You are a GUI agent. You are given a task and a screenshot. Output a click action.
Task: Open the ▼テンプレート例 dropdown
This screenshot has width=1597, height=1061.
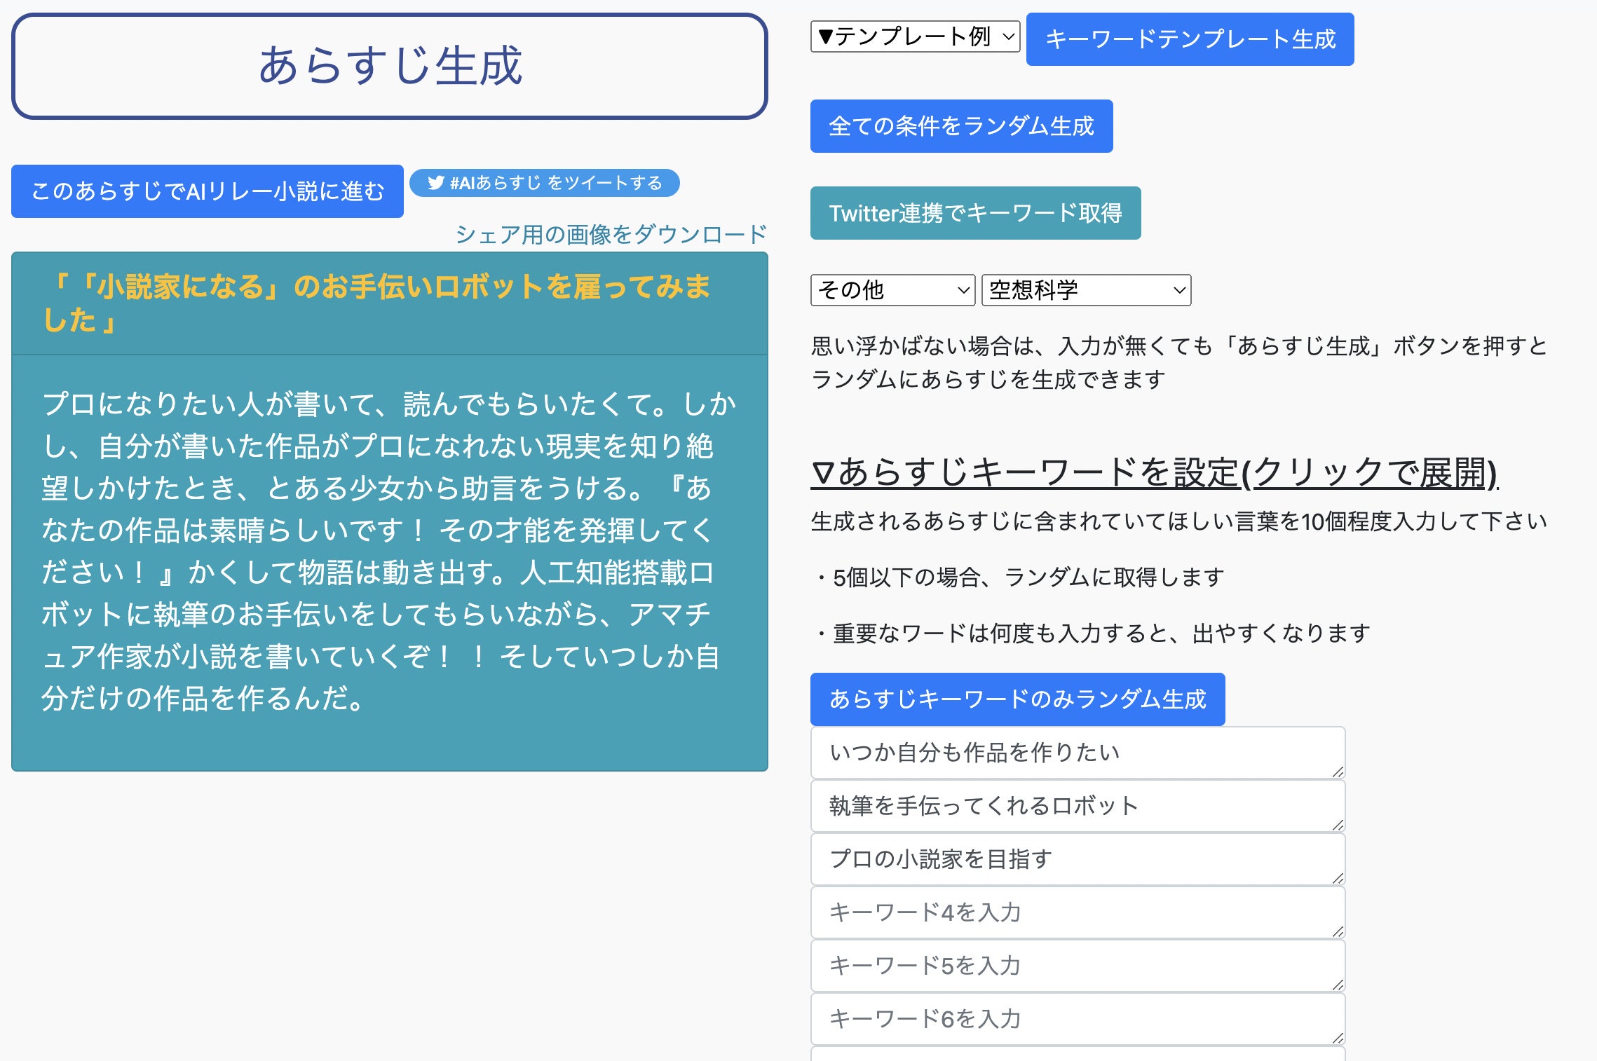[x=914, y=36]
